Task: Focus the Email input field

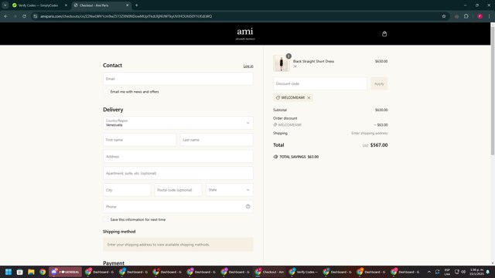Action: (178, 79)
